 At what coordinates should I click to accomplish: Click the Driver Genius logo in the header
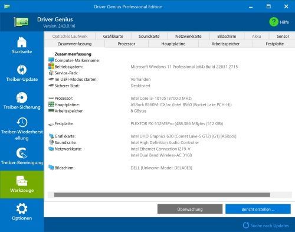point(21,22)
